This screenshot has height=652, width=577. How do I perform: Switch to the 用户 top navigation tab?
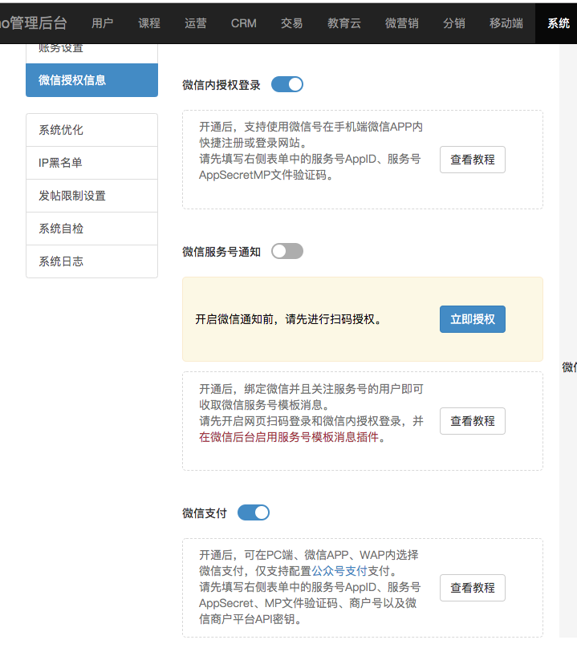coord(103,23)
